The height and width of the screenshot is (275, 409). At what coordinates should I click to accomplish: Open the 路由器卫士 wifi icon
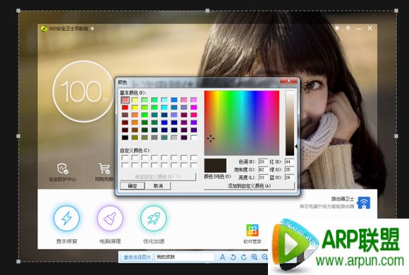364,202
